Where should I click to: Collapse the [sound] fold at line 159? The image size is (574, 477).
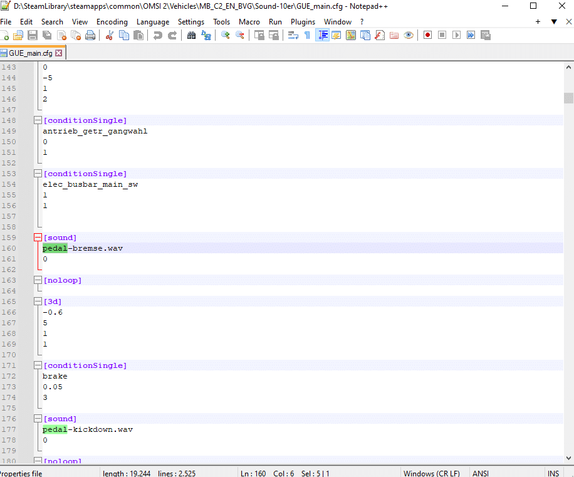click(x=38, y=238)
